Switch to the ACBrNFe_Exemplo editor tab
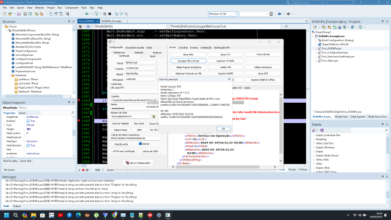The height and width of the screenshot is (220, 391). tap(111, 21)
